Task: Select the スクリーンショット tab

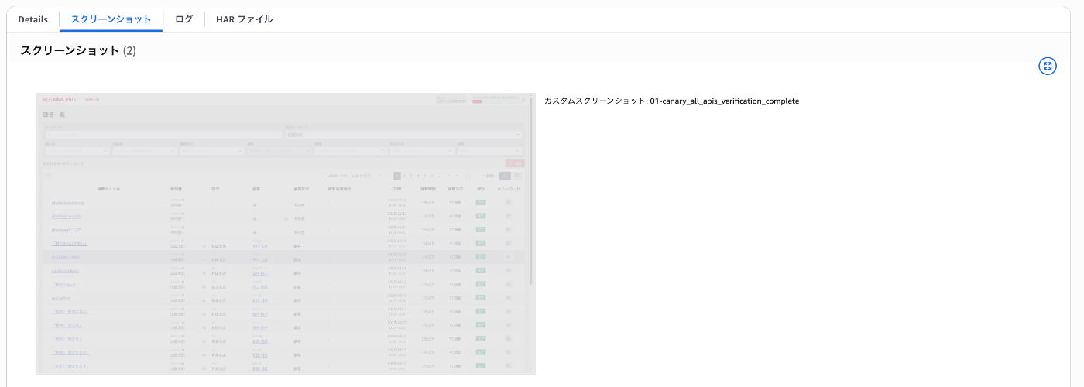Action: [x=111, y=19]
